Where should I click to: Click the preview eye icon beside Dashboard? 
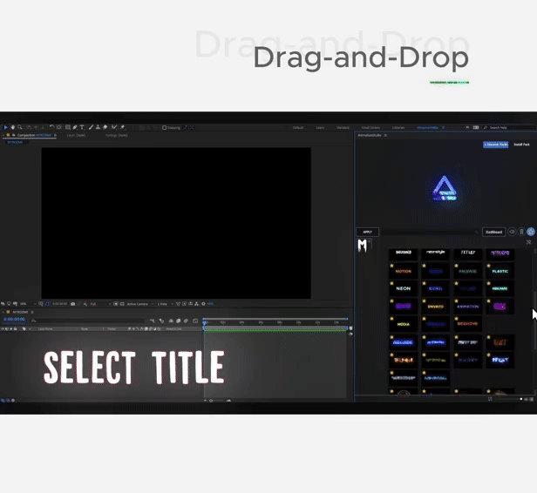tap(512, 232)
